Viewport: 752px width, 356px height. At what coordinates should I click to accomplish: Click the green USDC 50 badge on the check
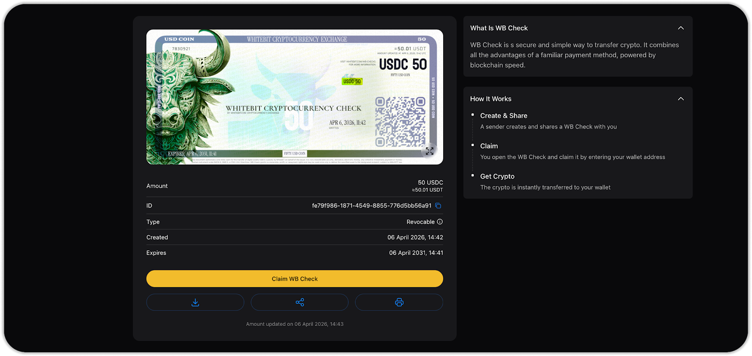[x=352, y=81]
